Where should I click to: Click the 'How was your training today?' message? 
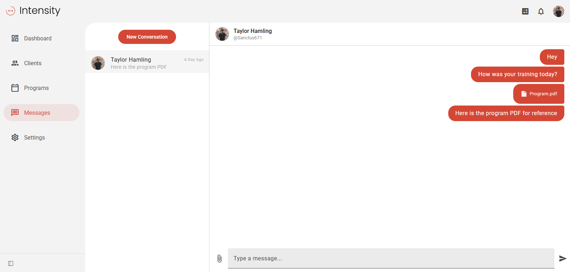(517, 74)
